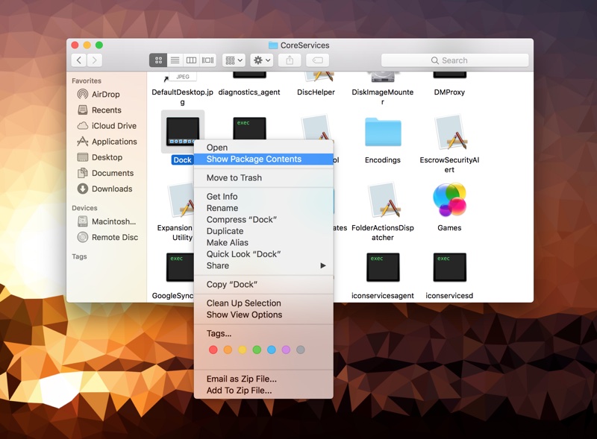Open Documents in the sidebar
The width and height of the screenshot is (597, 439).
point(113,173)
